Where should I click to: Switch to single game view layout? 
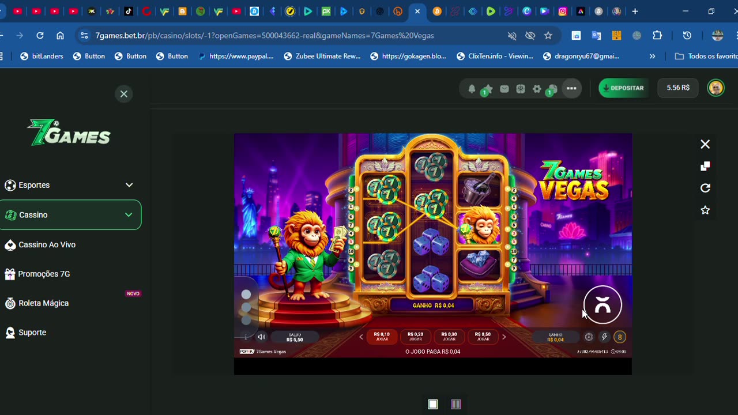coord(433,404)
